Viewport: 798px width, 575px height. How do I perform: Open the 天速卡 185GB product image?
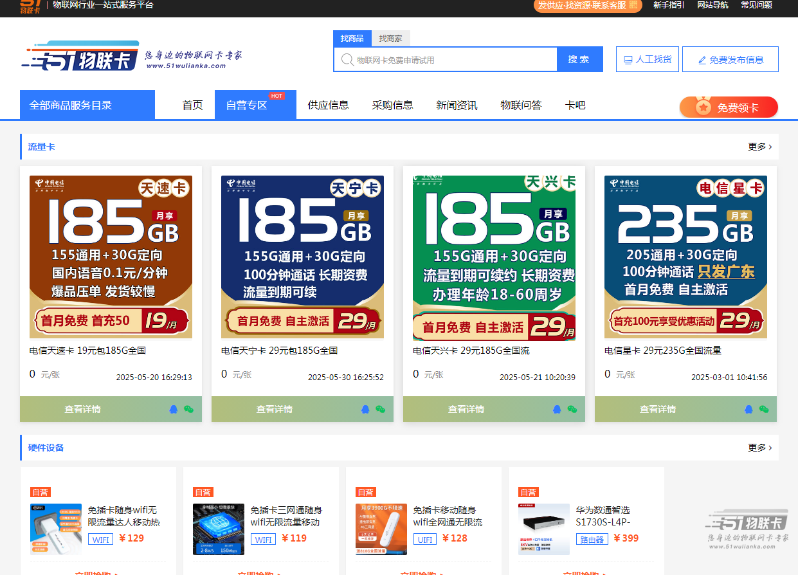pyautogui.click(x=111, y=257)
